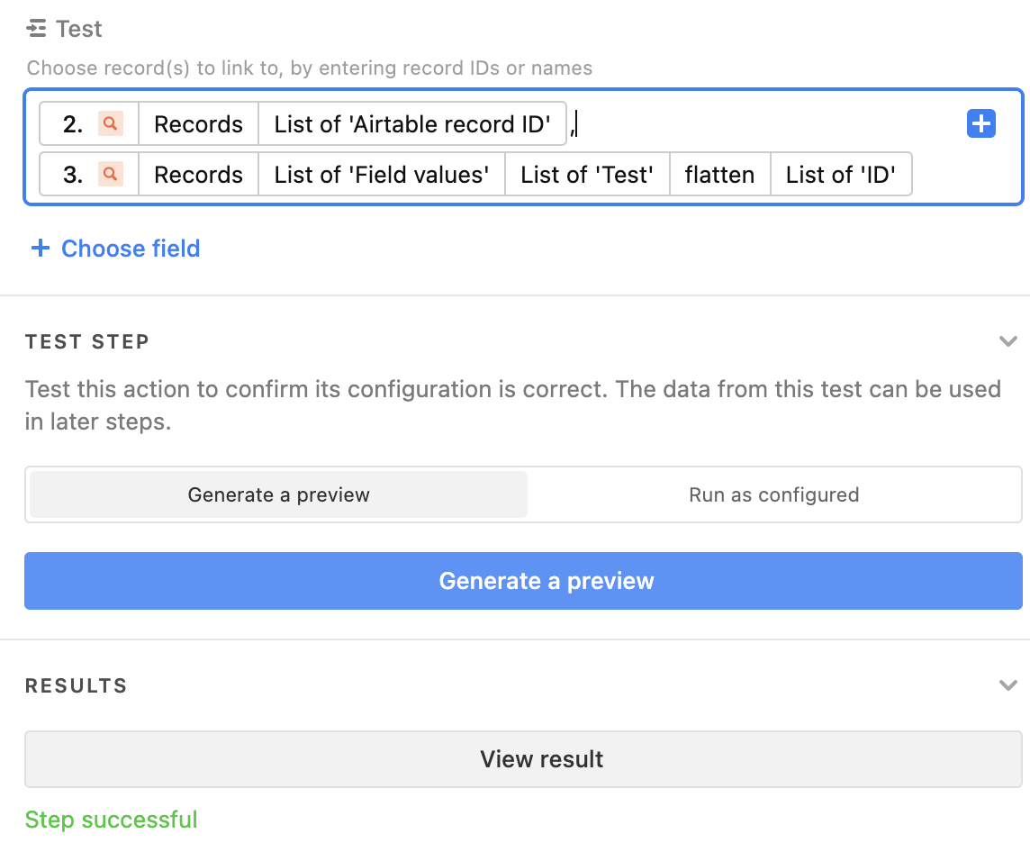
Task: Click the Test field type icon
Action: coord(36,29)
